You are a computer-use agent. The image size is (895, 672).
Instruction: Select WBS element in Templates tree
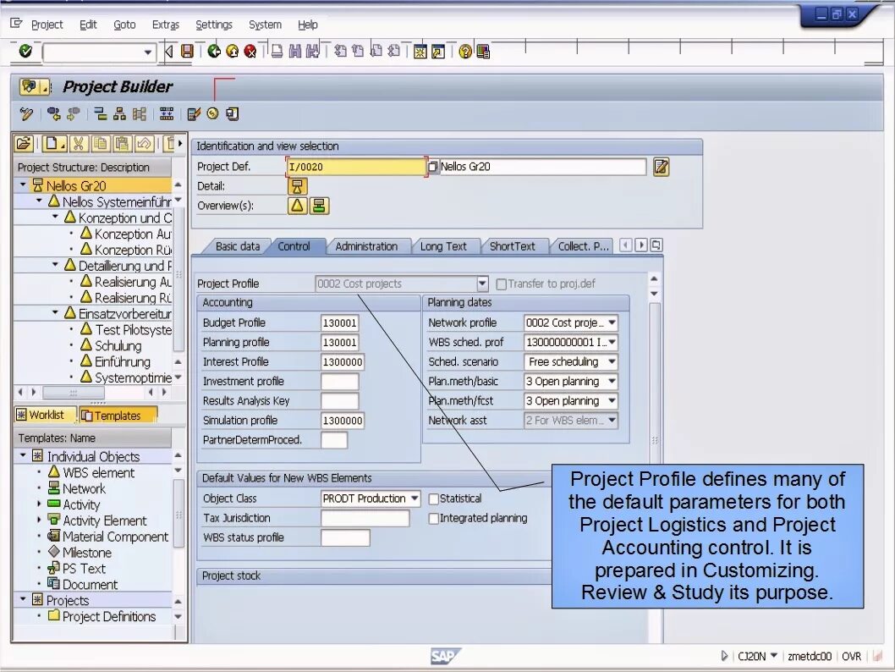pos(98,473)
